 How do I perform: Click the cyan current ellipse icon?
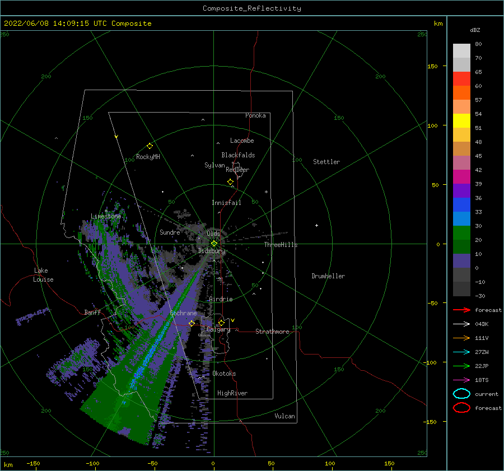tap(461, 394)
